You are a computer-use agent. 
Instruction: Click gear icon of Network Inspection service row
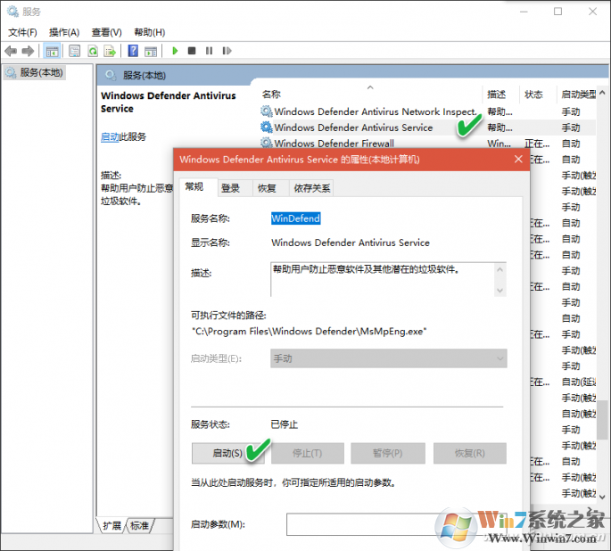pyautogui.click(x=267, y=111)
